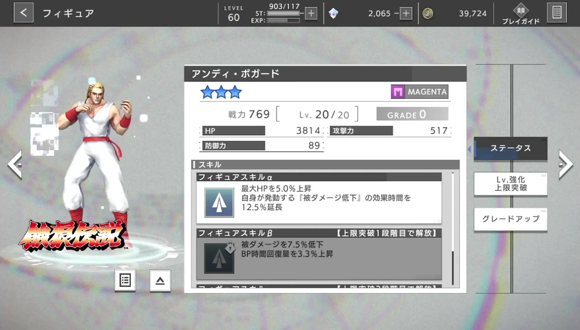The height and width of the screenshot is (330, 580).
Task: Open the Lv.強化 上限突破 tab
Action: [x=510, y=184]
